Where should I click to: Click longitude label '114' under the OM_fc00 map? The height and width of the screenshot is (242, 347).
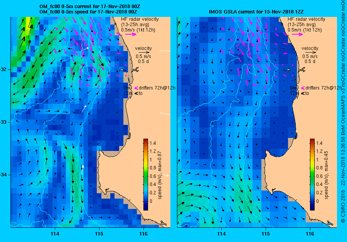(55, 234)
